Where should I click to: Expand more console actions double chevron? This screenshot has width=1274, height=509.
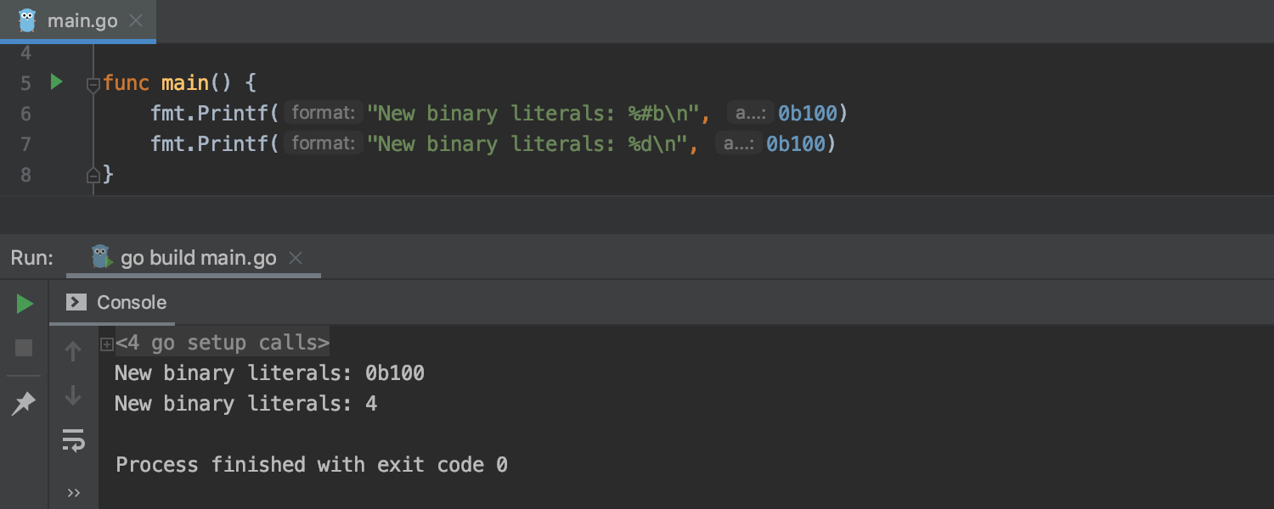click(x=73, y=493)
